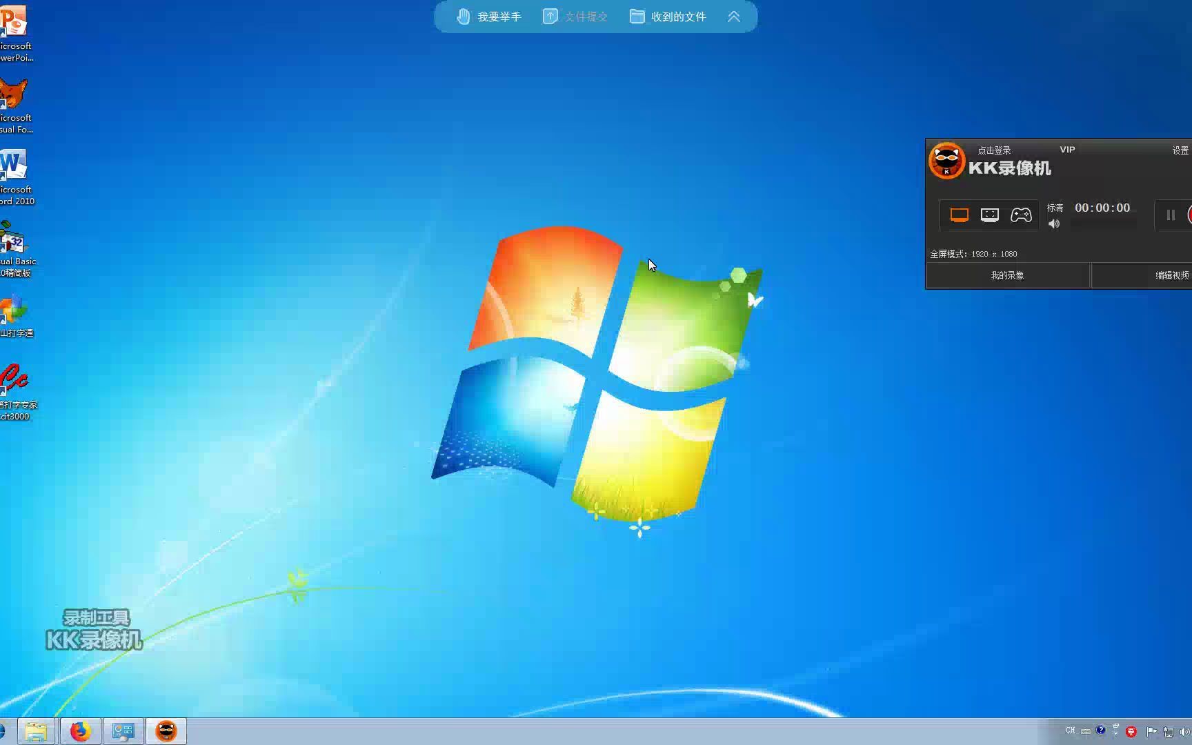Click 点击登录 to log in

tap(994, 150)
